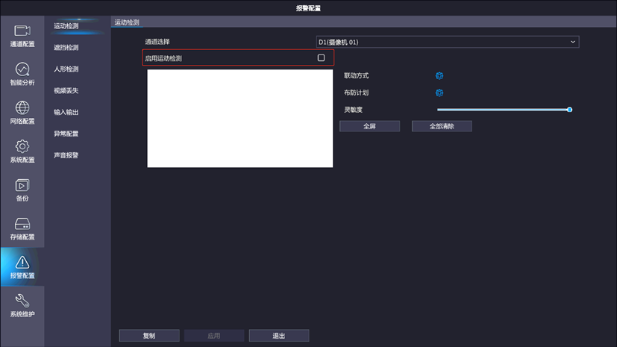Select 声音报警 menu item
Viewport: 617px width, 347px height.
coord(66,155)
